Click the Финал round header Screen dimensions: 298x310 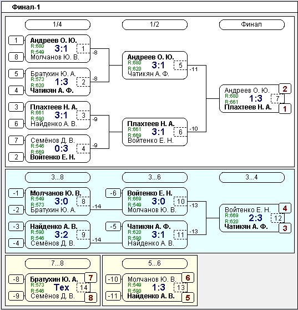click(251, 24)
